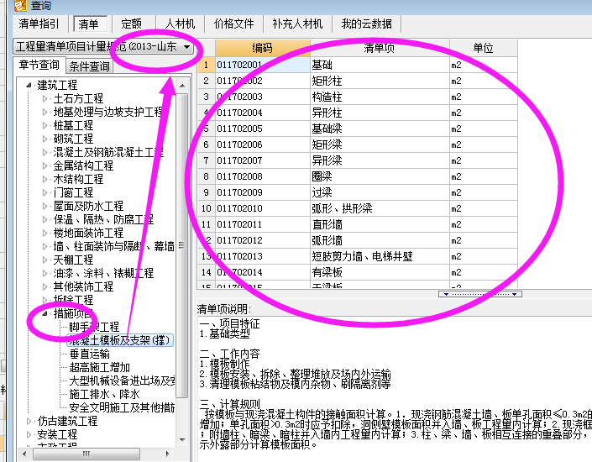Click code cell 011702010
Image resolution: width=592 pixels, height=462 pixels.
coord(262,208)
